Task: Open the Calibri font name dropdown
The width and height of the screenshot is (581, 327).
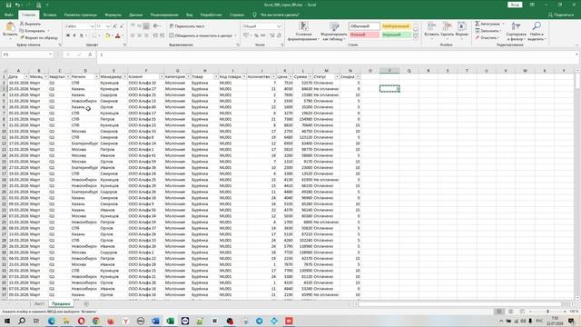Action: [x=92, y=26]
